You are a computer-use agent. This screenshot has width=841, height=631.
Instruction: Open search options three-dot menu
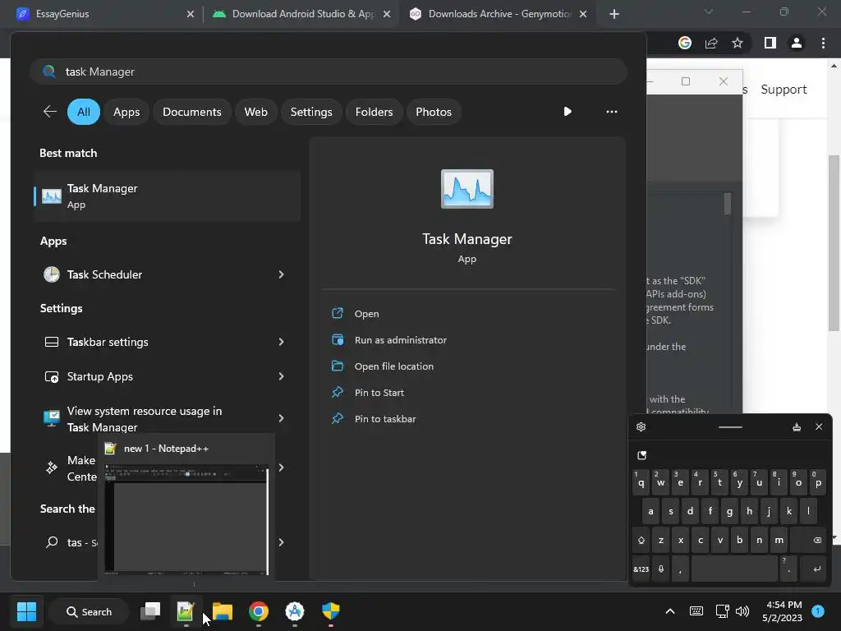tap(611, 112)
